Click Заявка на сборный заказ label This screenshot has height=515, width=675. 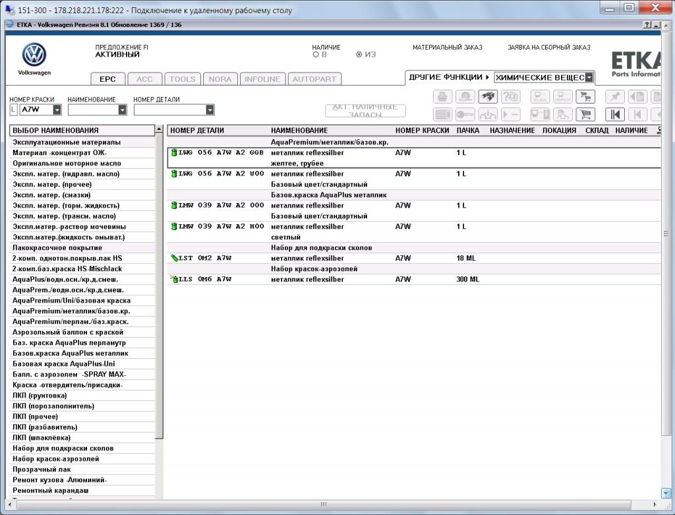tap(549, 47)
